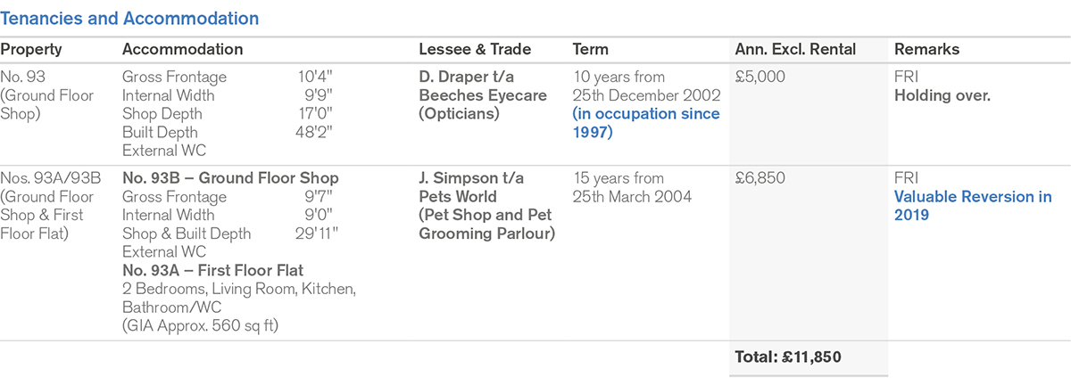Click the 'Term' column header

(x=591, y=50)
